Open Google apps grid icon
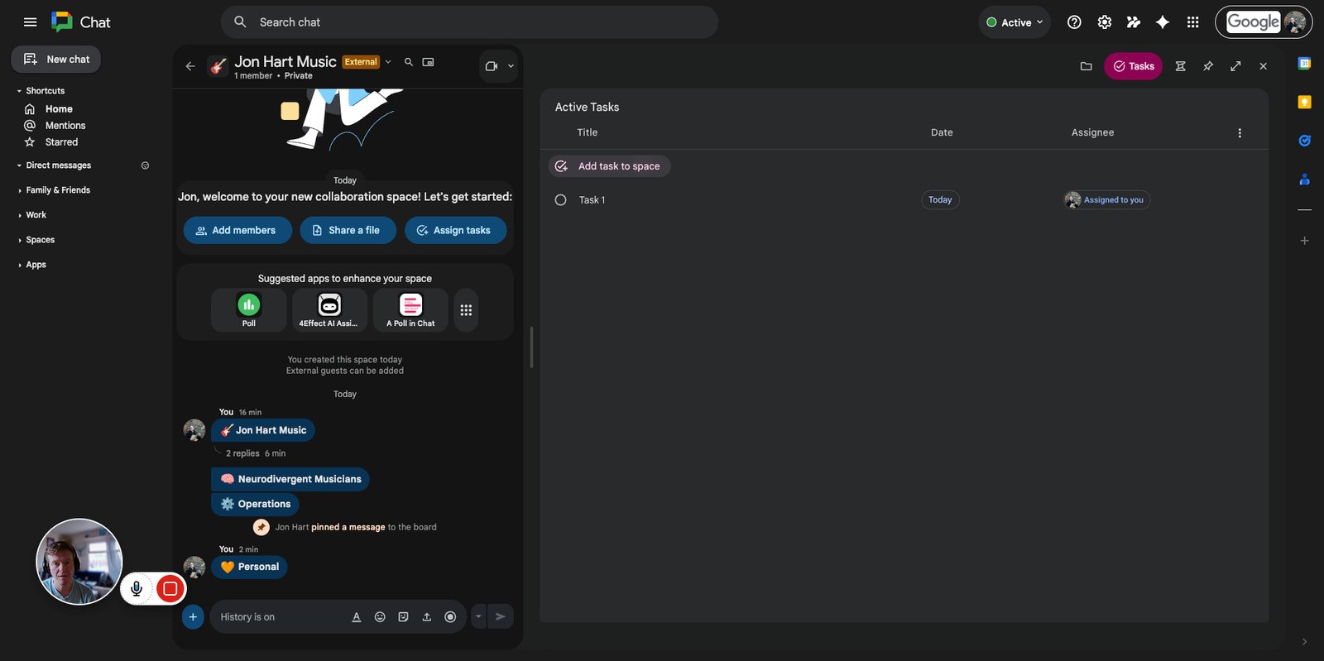Image resolution: width=1324 pixels, height=661 pixels. click(x=1192, y=22)
